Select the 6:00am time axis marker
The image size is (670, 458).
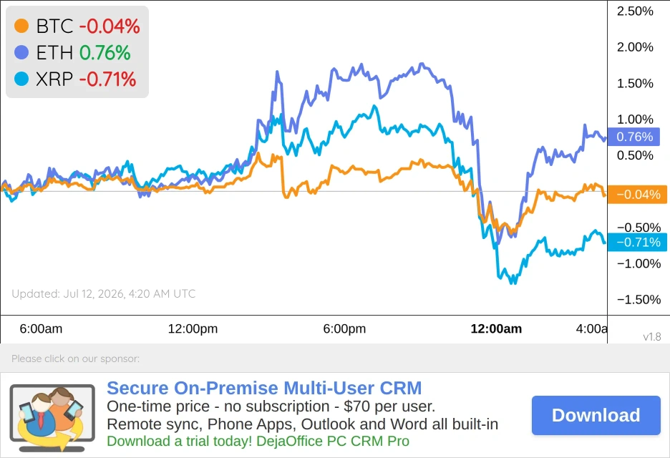tap(41, 328)
